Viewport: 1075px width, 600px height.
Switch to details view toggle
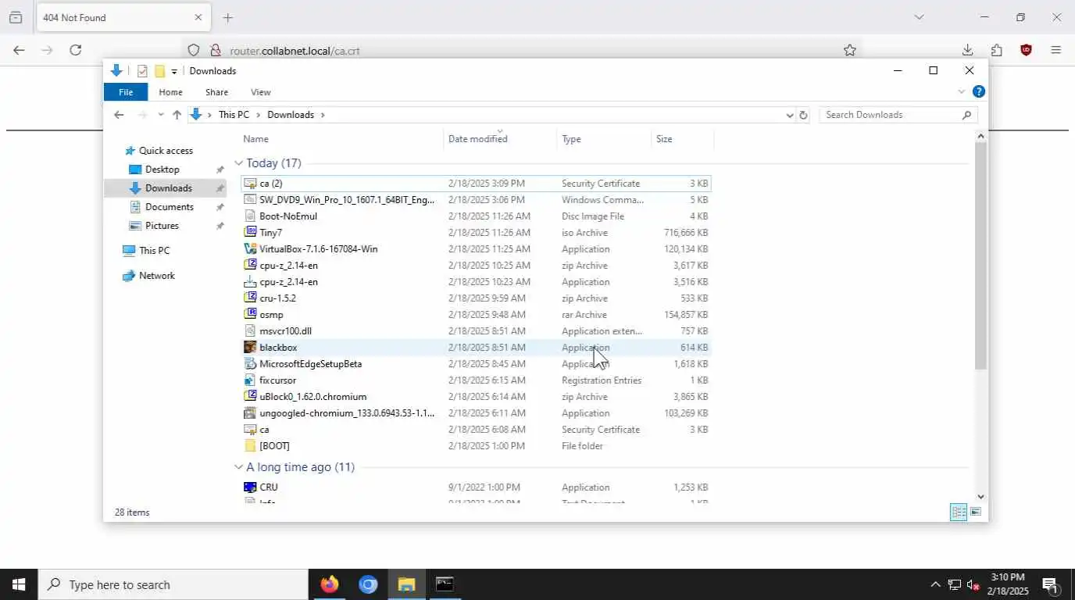(959, 512)
